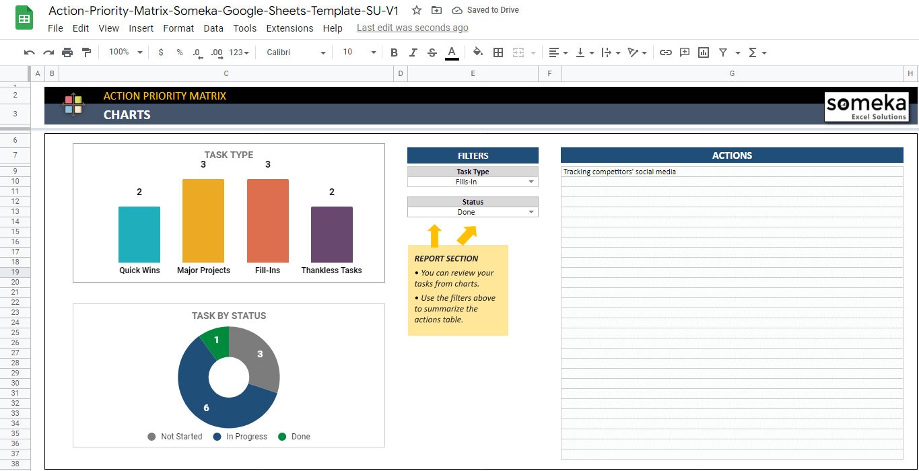Open the Status filter dropdown
Image resolution: width=919 pixels, height=471 pixels.
(x=531, y=211)
